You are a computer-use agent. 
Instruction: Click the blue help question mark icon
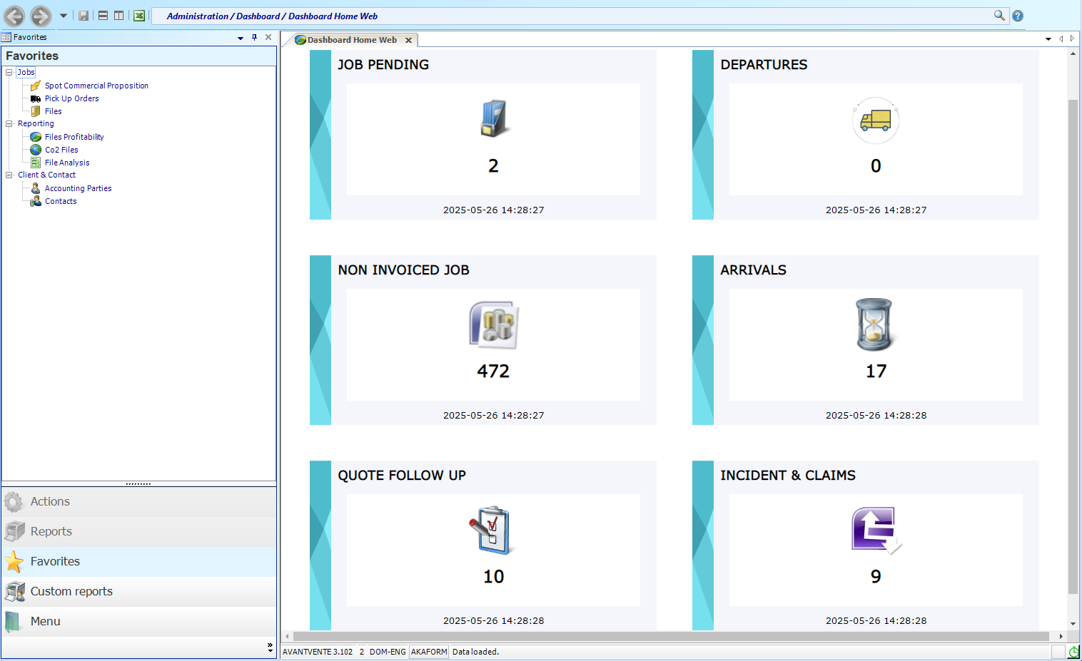[x=1018, y=16]
